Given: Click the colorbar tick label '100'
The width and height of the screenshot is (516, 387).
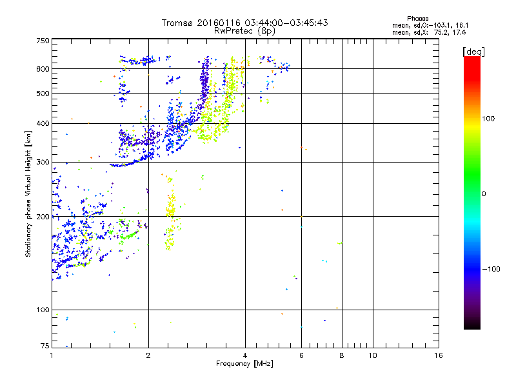Looking at the screenshot, I should 488,119.
